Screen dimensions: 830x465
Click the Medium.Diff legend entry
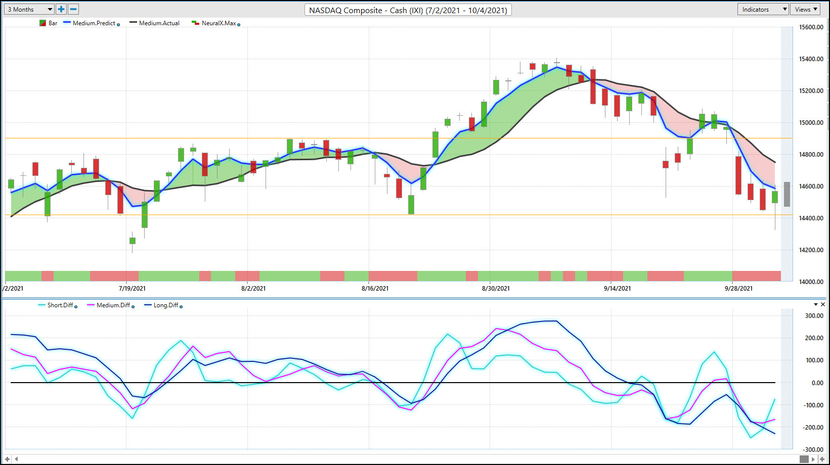(113, 305)
